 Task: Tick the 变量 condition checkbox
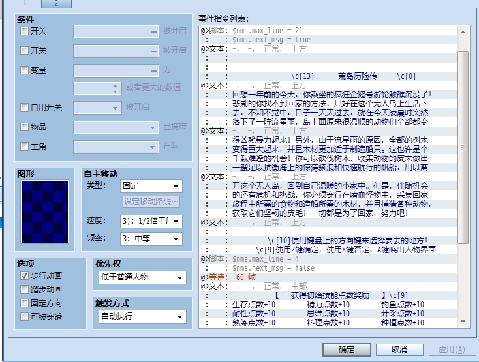coord(24,70)
